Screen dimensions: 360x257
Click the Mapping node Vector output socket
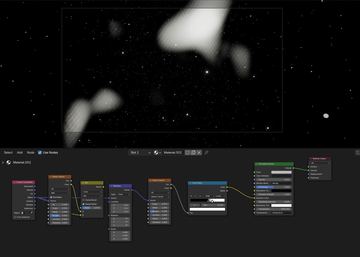coord(132,190)
